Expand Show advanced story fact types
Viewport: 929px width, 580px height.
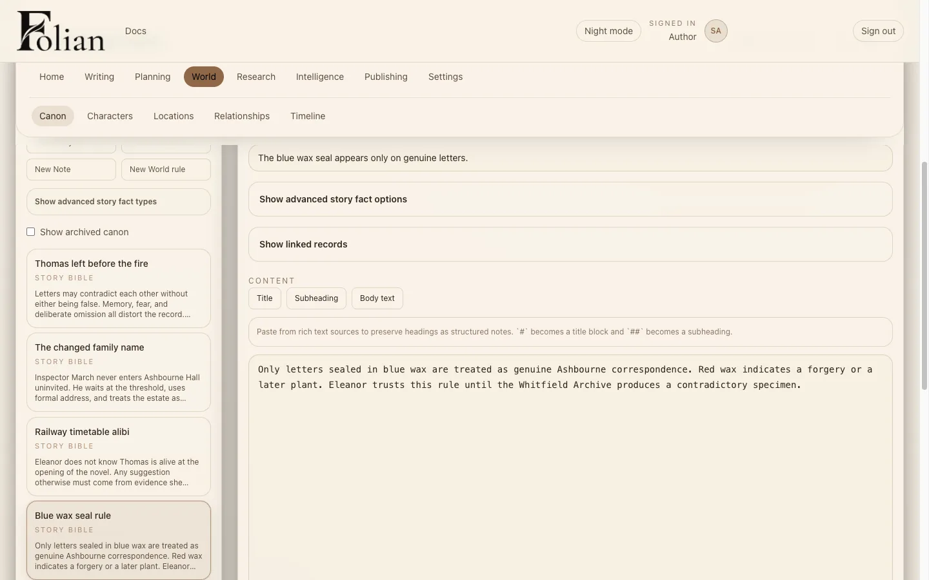[119, 202]
